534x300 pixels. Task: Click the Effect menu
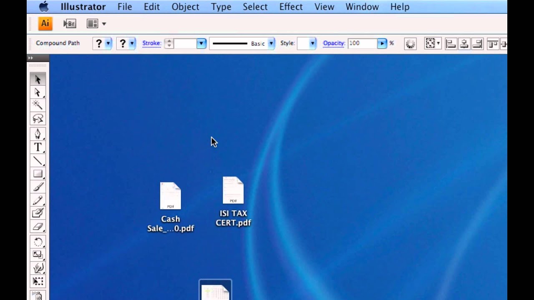pyautogui.click(x=291, y=7)
